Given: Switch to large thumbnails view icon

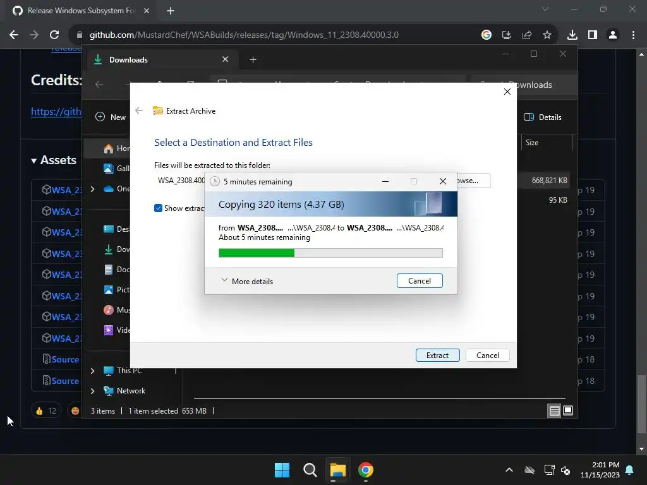Looking at the screenshot, I should pos(568,410).
